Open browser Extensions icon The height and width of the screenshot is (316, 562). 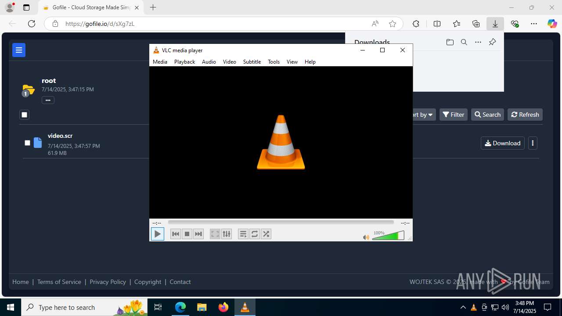(x=416, y=24)
